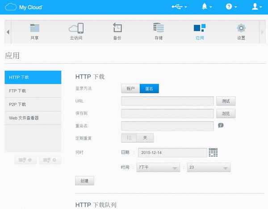This screenshot has width=268, height=209.
Task: Open the user account menu icon
Action: pyautogui.click(x=255, y=7)
